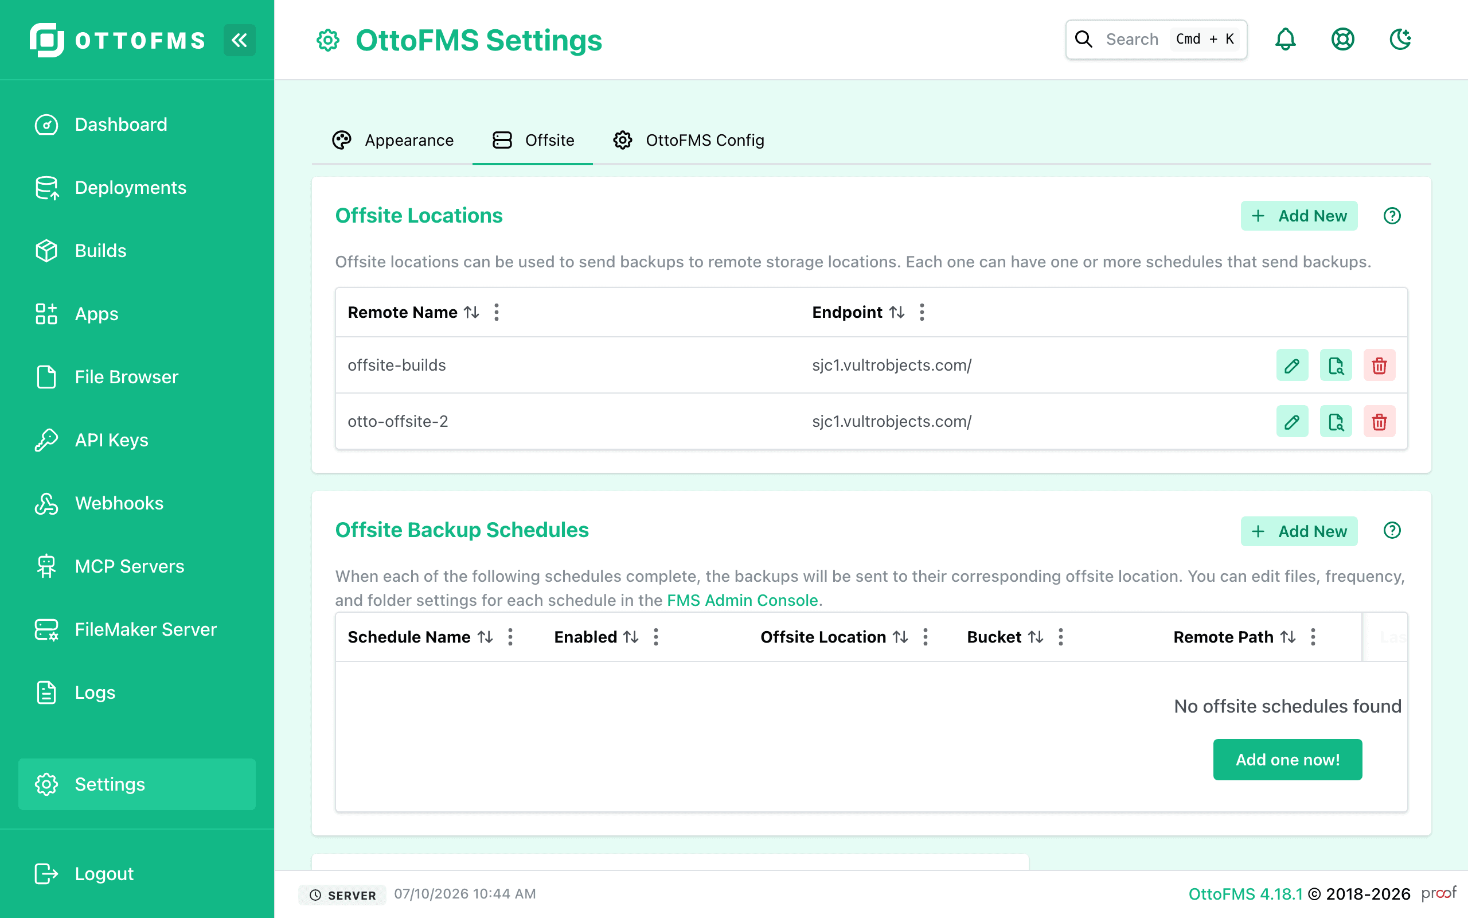Sort by Offsite Location column
Image resolution: width=1468 pixels, height=918 pixels.
[900, 637]
